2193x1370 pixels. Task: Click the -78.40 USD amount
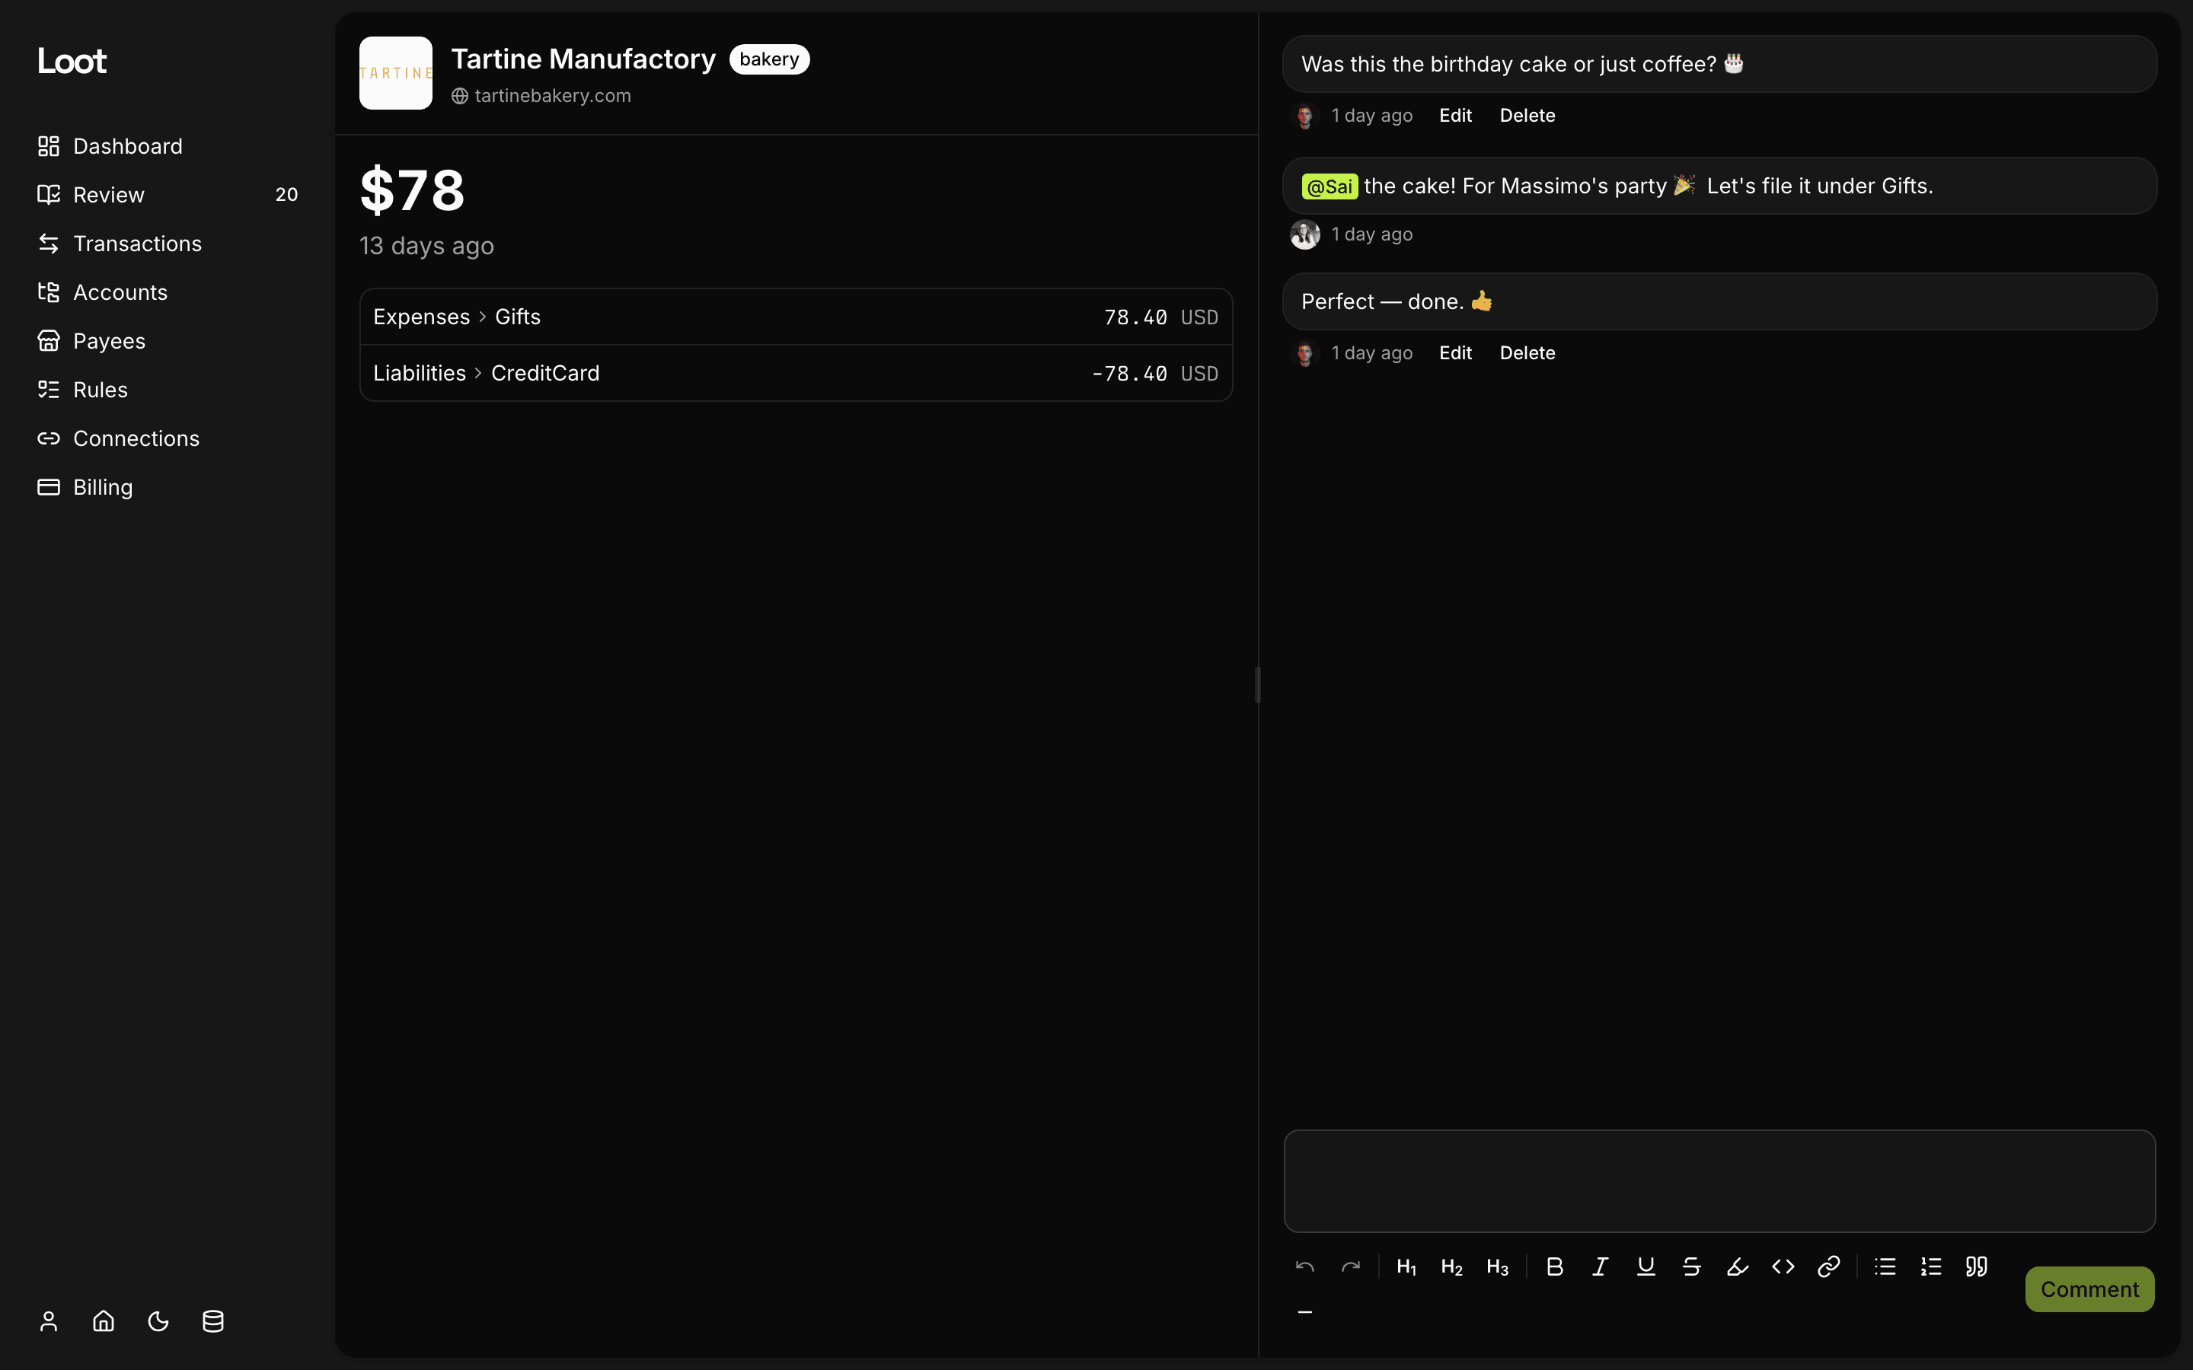(x=1154, y=374)
